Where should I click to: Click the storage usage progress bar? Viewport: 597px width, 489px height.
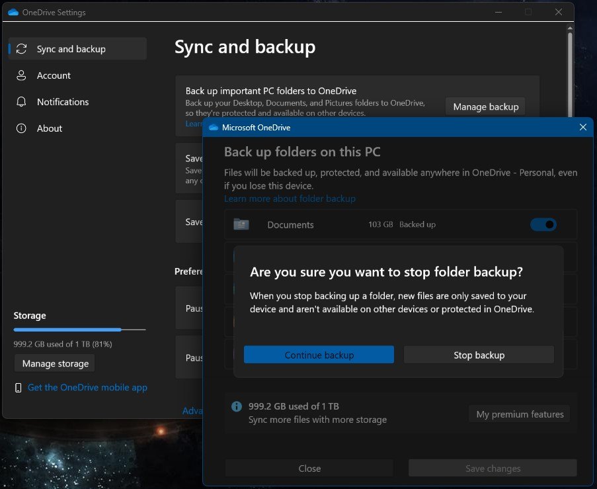tap(79, 329)
